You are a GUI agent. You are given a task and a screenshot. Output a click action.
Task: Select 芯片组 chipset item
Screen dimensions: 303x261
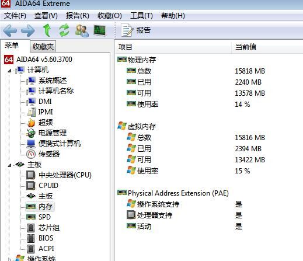(49, 228)
